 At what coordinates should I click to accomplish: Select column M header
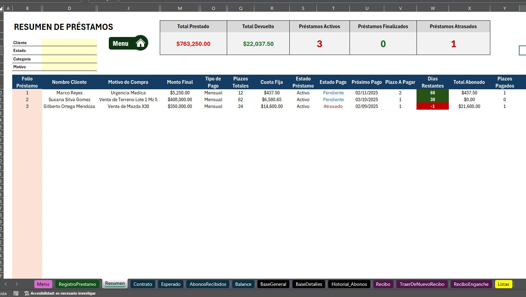pos(180,8)
